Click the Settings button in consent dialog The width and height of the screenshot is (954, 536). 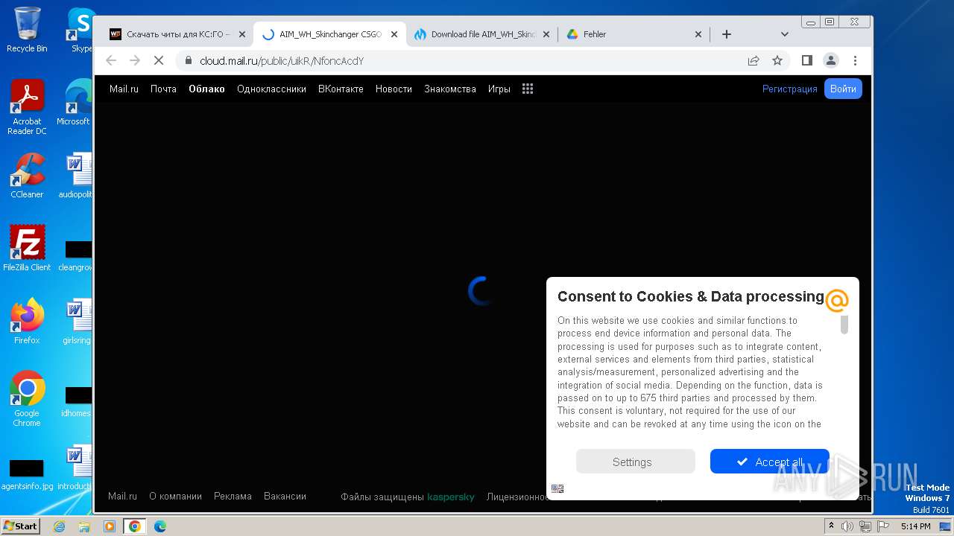click(x=635, y=462)
